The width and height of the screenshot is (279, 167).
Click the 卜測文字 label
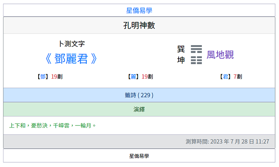coord(72,44)
